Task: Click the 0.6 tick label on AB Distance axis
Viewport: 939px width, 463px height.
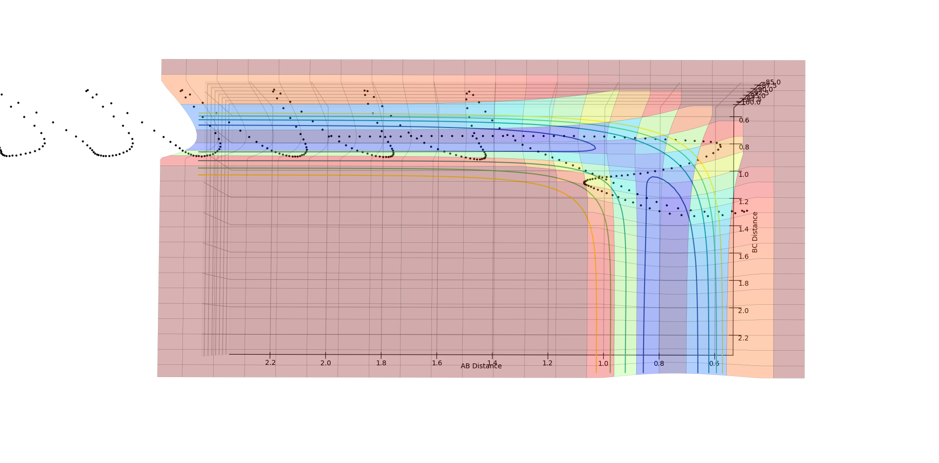Action: point(715,363)
